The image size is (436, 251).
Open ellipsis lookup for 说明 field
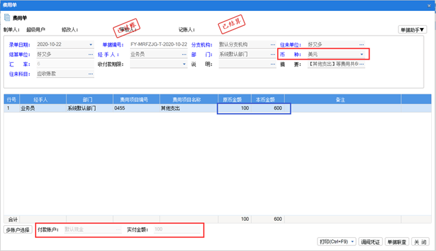click(273, 64)
